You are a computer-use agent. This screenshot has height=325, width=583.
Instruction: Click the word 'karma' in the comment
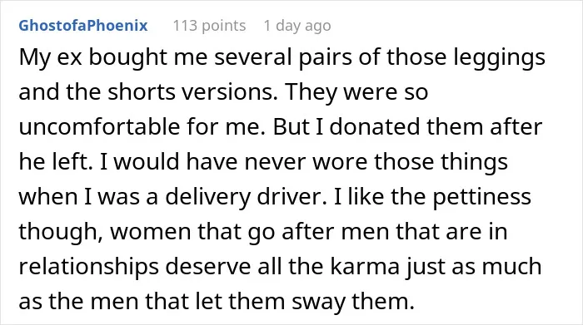pyautogui.click(x=365, y=266)
